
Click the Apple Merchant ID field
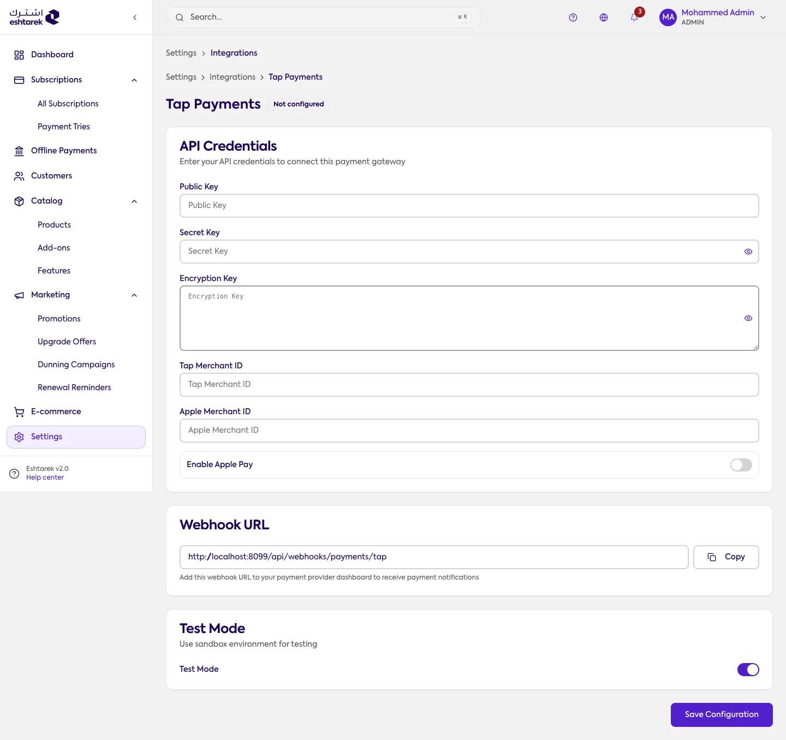click(x=469, y=431)
